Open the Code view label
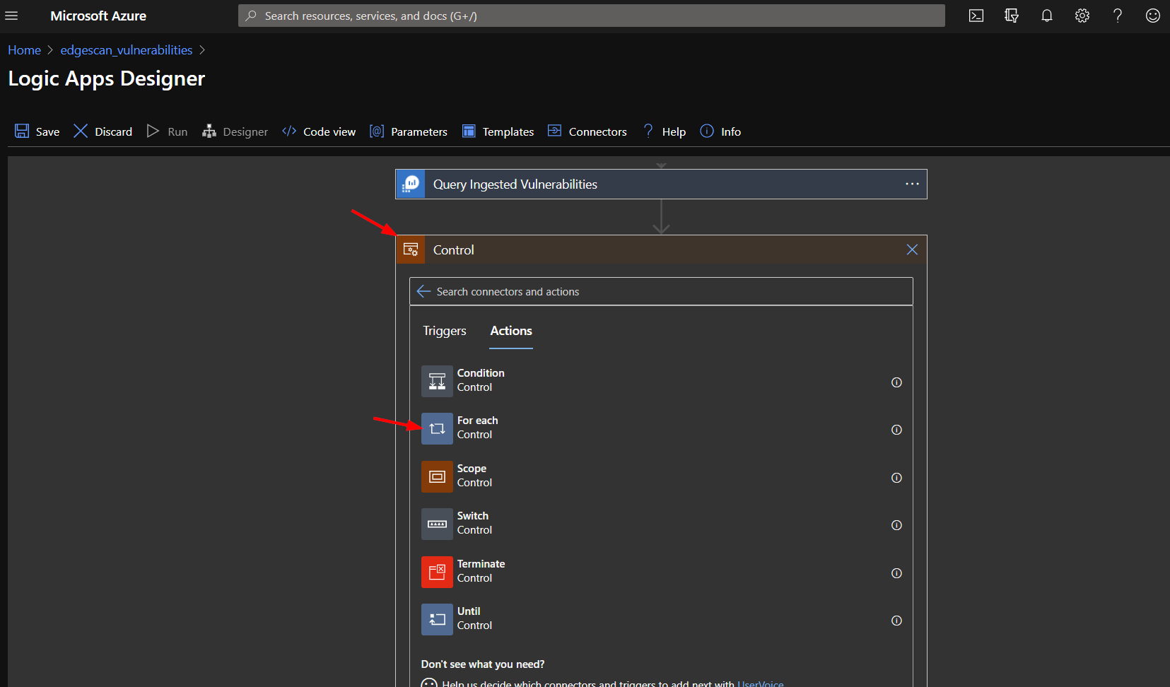The width and height of the screenshot is (1170, 687). 329,131
